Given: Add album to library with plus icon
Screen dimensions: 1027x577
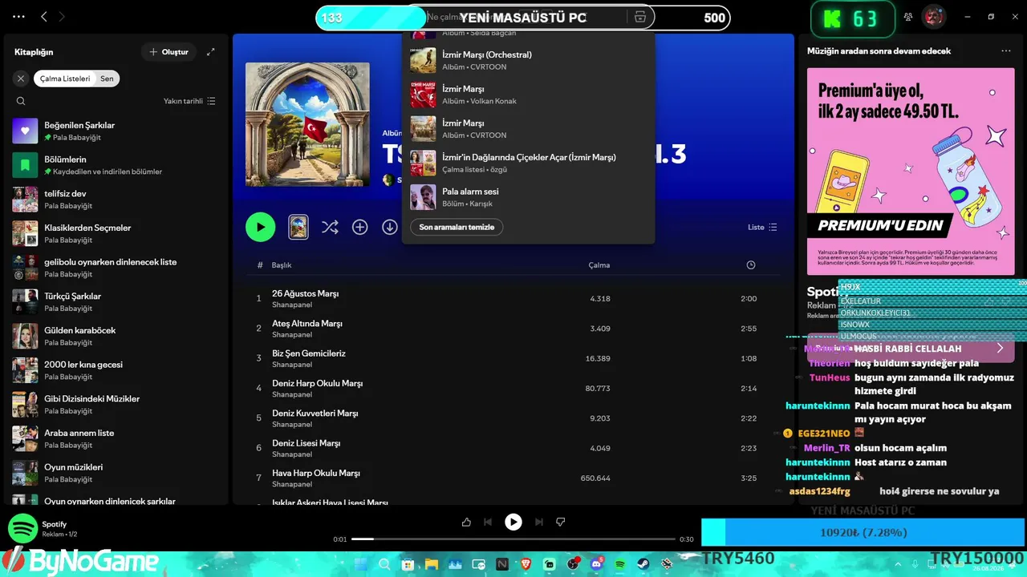Looking at the screenshot, I should (x=360, y=227).
